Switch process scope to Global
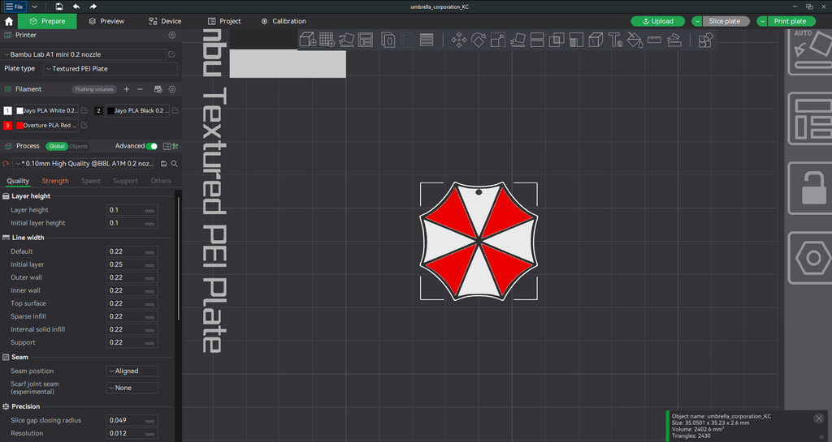Image resolution: width=832 pixels, height=442 pixels. pyautogui.click(x=57, y=146)
